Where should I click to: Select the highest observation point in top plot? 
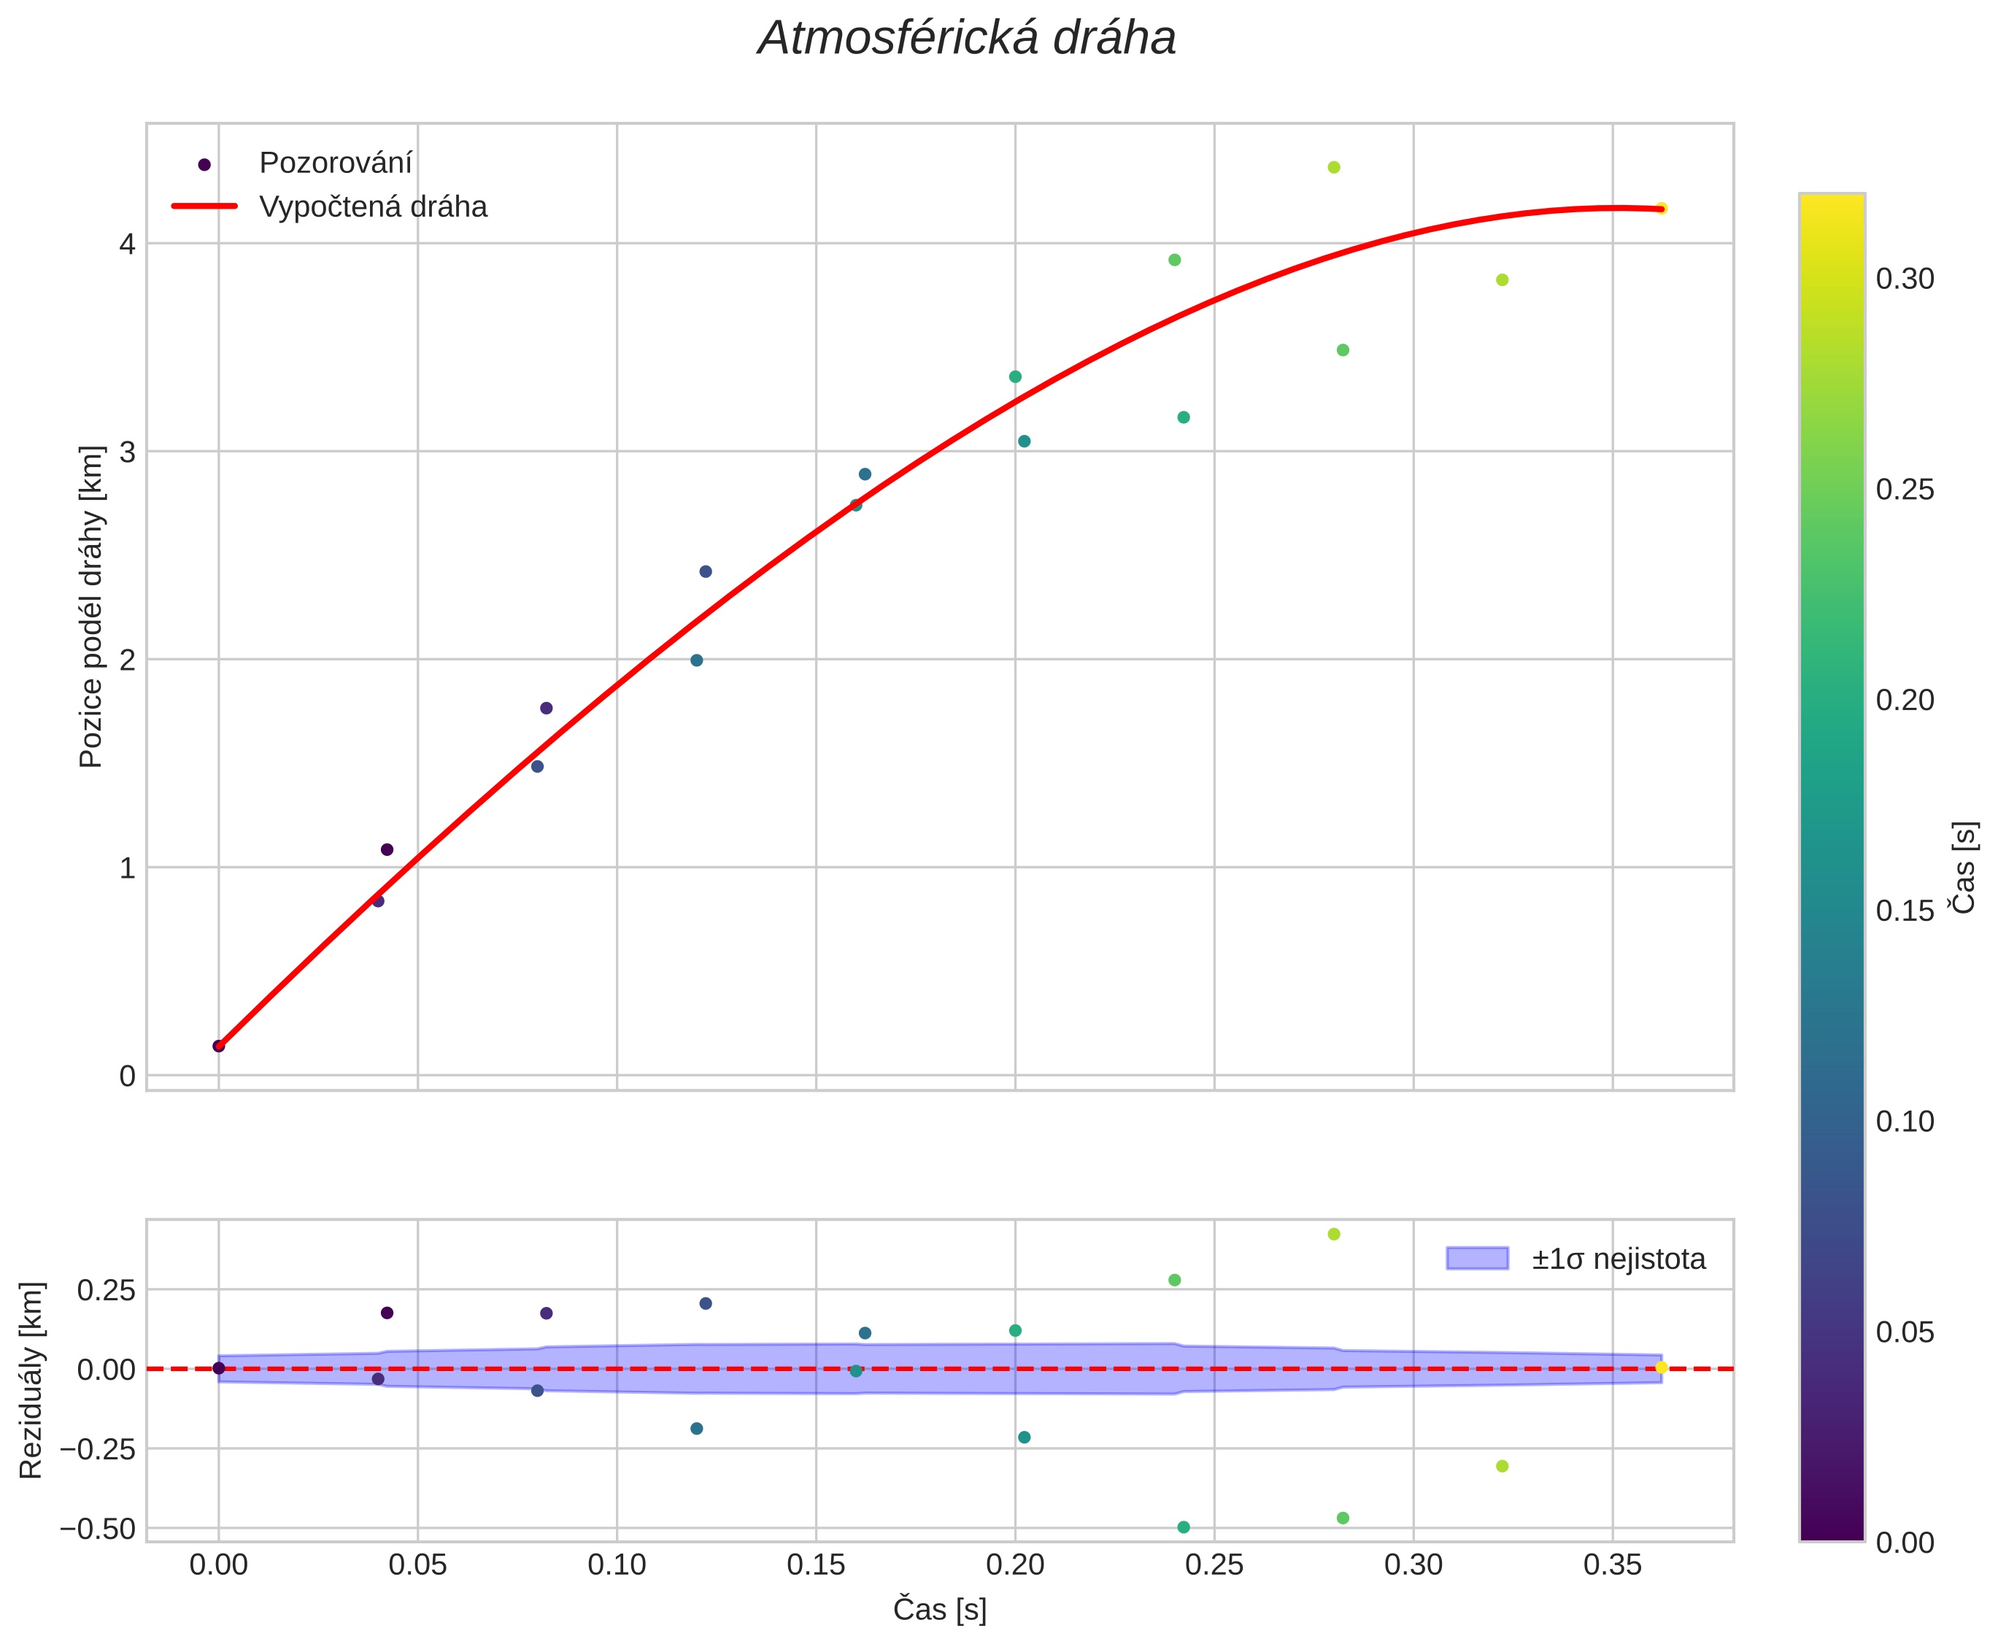(x=1333, y=168)
